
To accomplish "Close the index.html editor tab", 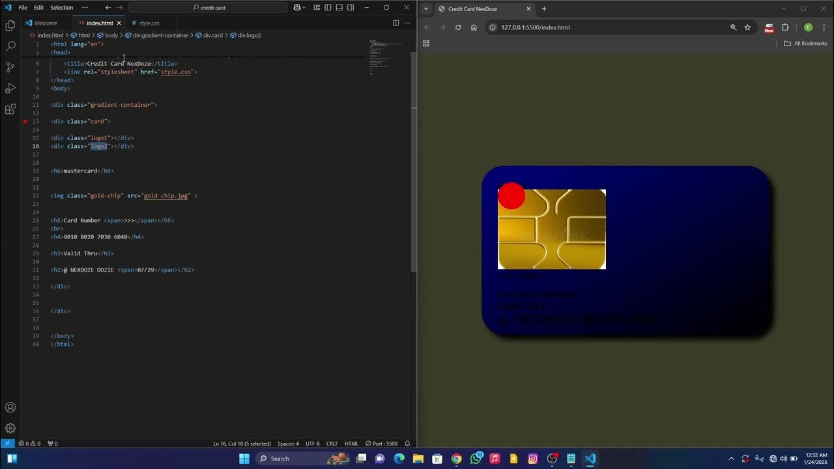I will pyautogui.click(x=119, y=23).
